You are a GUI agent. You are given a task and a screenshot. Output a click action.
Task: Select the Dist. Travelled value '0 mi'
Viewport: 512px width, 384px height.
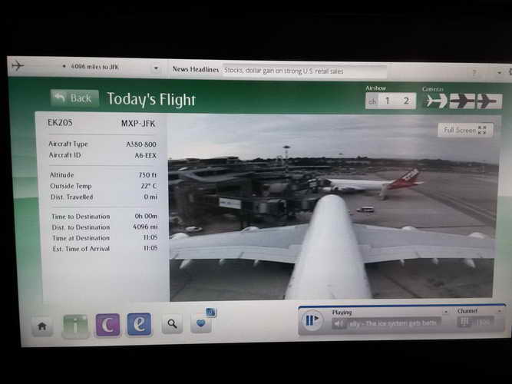[150, 197]
